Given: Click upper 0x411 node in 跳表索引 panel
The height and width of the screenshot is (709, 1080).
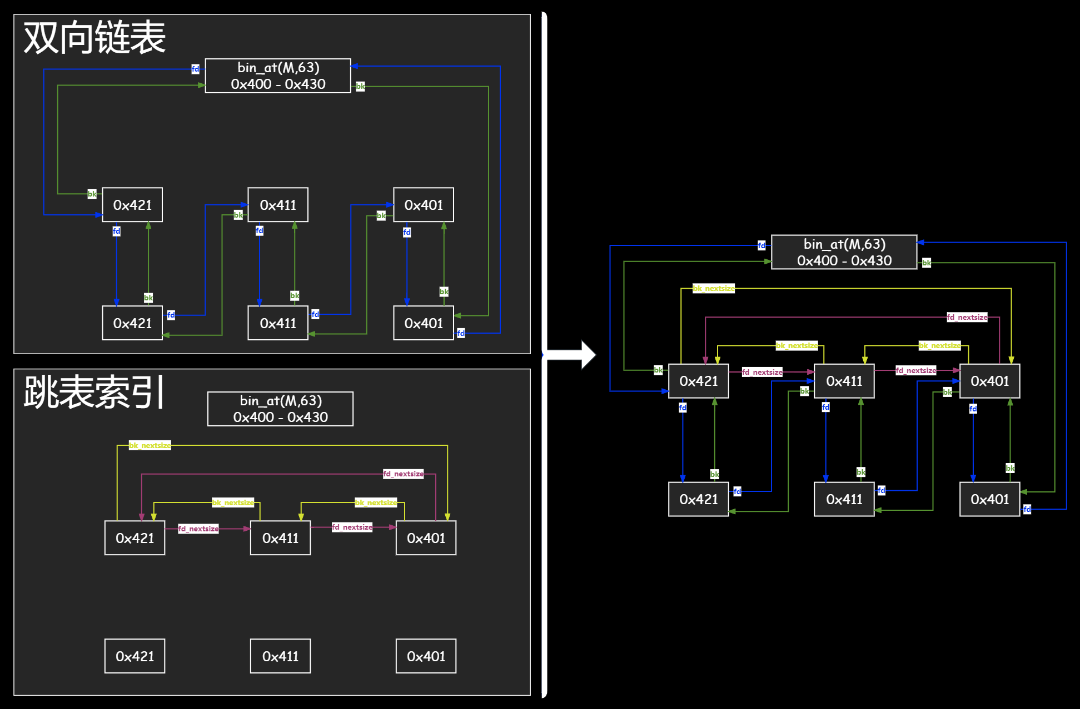Looking at the screenshot, I should (x=280, y=538).
